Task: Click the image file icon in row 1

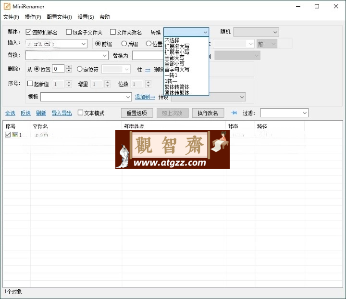Action: [15, 135]
